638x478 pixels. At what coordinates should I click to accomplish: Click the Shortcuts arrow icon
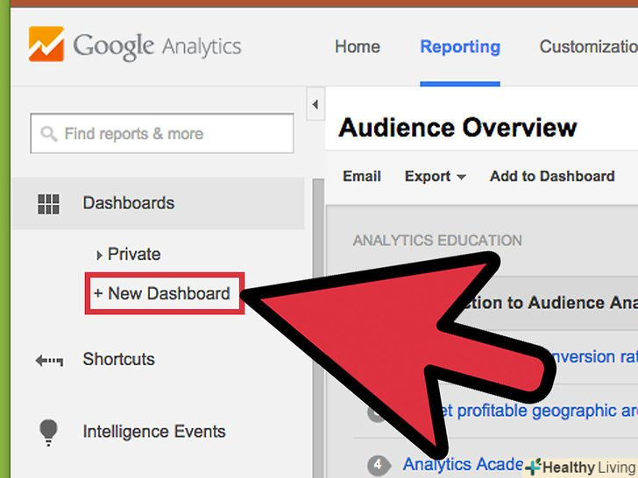(49, 360)
